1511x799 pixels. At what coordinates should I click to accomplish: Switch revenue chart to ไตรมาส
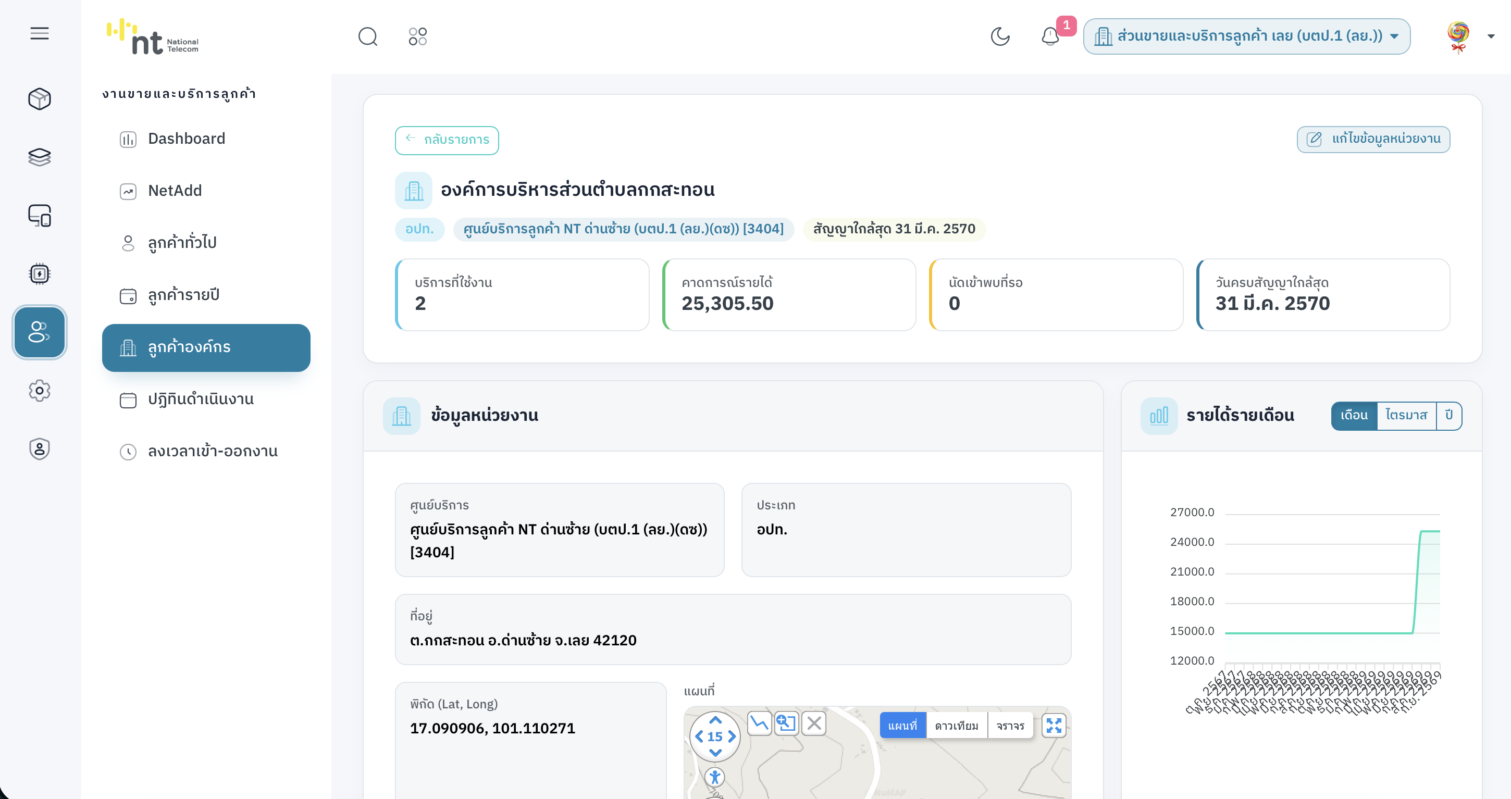(x=1406, y=416)
